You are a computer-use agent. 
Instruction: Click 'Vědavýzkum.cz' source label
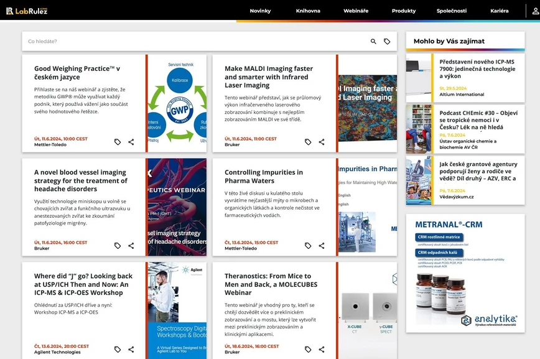tap(456, 197)
